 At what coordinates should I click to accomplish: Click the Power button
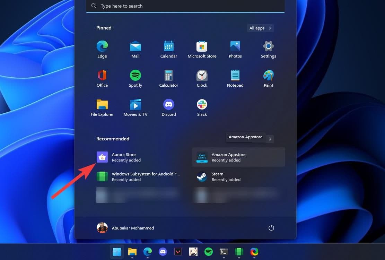271,228
